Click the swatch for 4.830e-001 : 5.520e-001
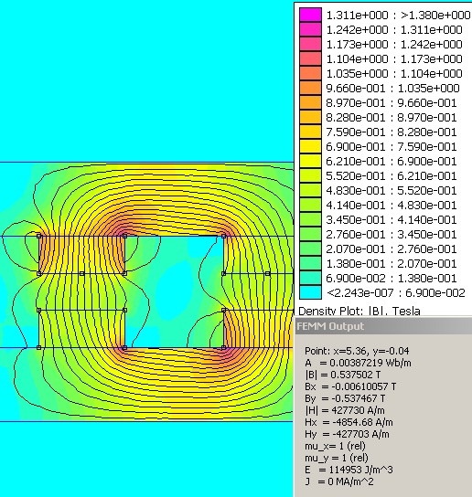The width and height of the screenshot is (472, 497). coord(310,190)
